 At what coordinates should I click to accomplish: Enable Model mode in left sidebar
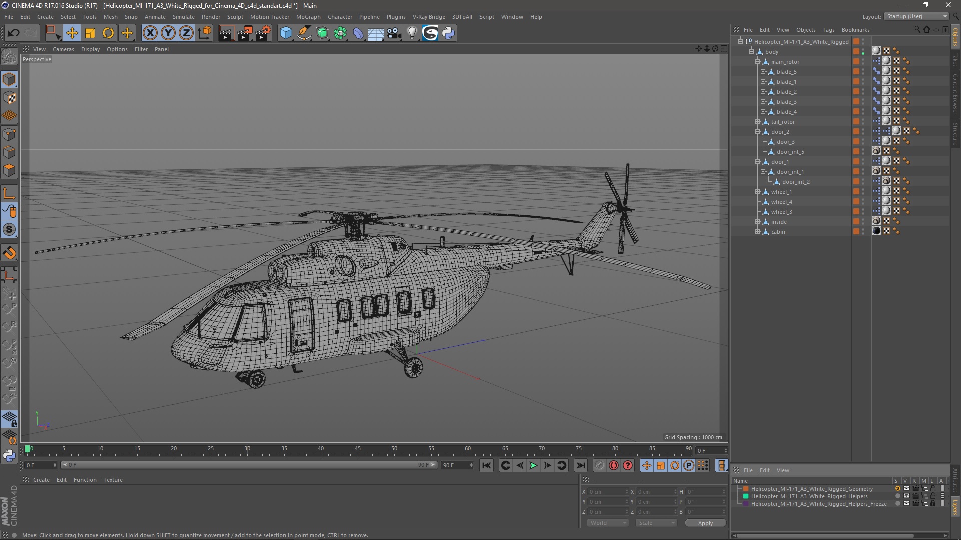pyautogui.click(x=9, y=80)
